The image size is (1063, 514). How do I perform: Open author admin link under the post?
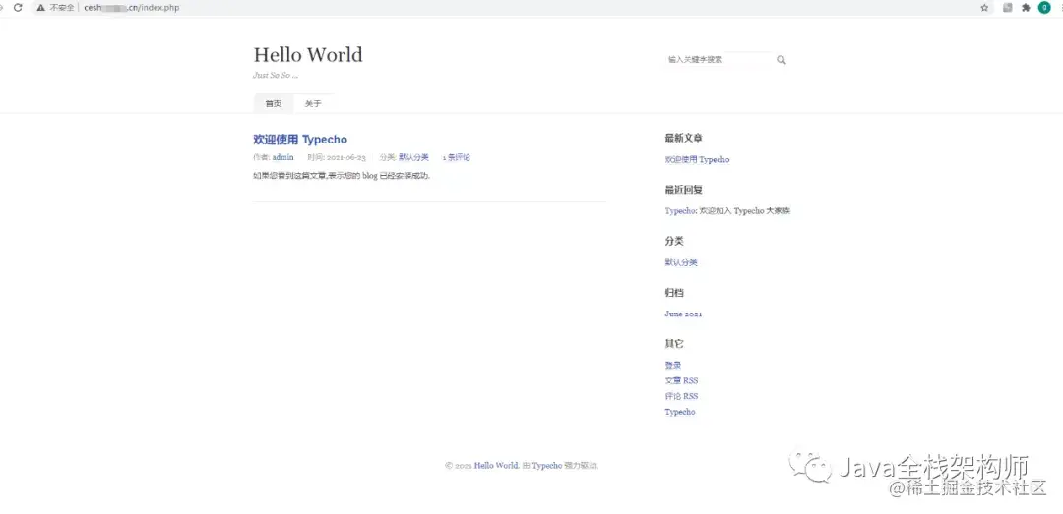coord(282,157)
